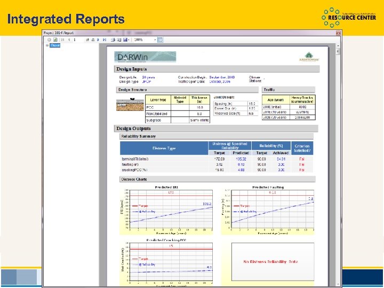This screenshot has height=288, width=384.
Task: Click the pavement cross-section thumbnail
Action: pyautogui.click(x=130, y=105)
